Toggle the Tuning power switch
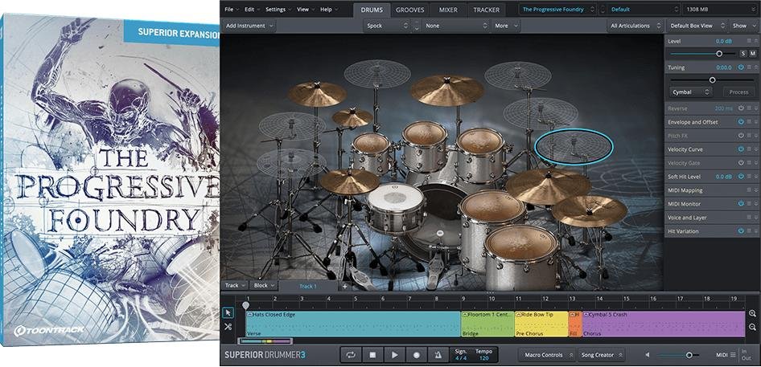The width and height of the screenshot is (761, 367). coord(741,67)
